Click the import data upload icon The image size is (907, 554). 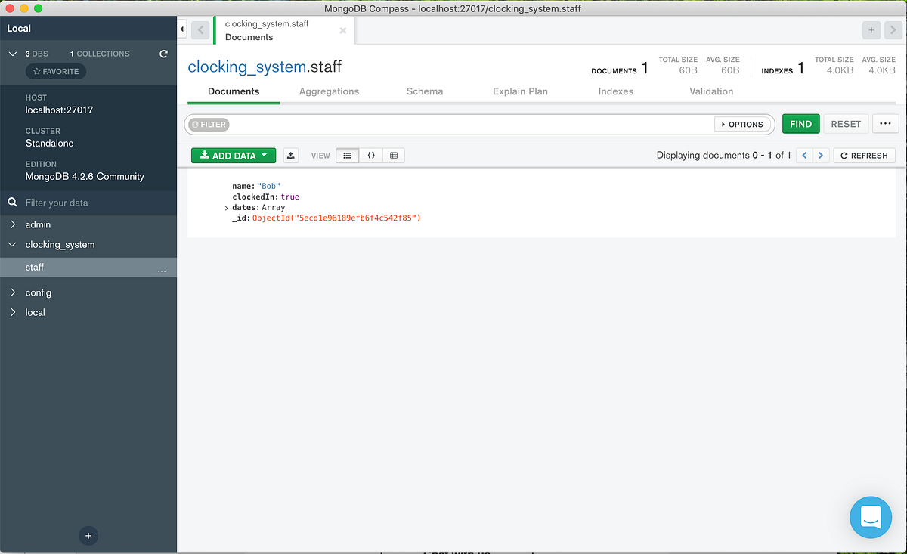(291, 155)
